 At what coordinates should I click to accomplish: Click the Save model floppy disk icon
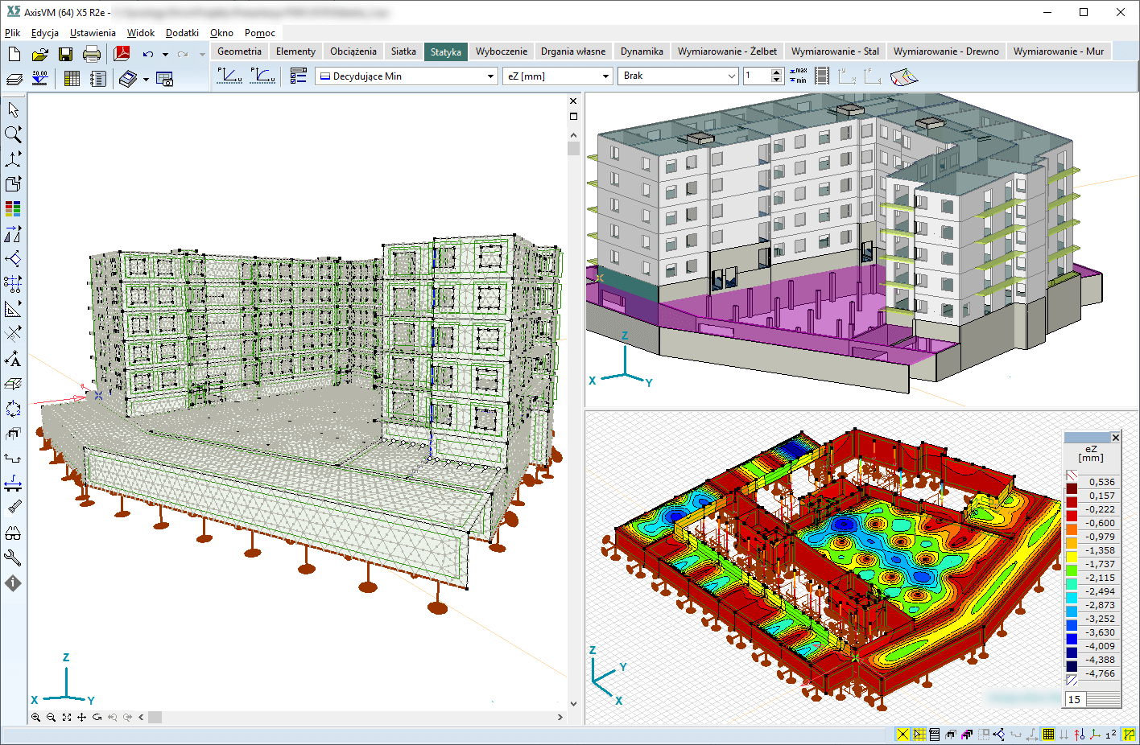click(x=65, y=54)
